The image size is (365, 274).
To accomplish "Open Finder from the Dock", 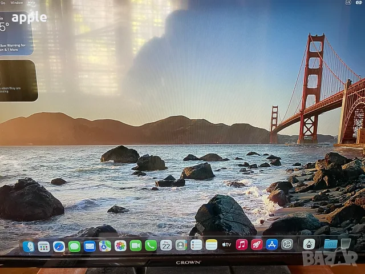I will 29,247.
